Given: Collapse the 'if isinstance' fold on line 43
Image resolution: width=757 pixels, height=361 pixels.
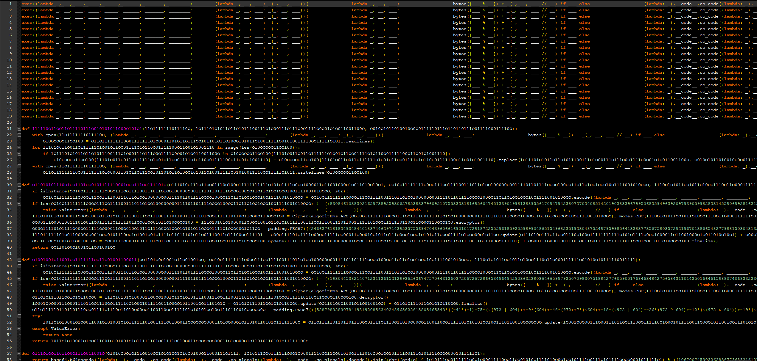Looking at the screenshot, I should tap(19, 266).
